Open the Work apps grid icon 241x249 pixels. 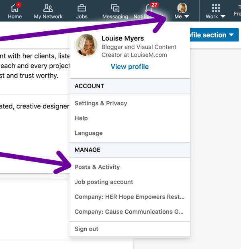point(216,8)
